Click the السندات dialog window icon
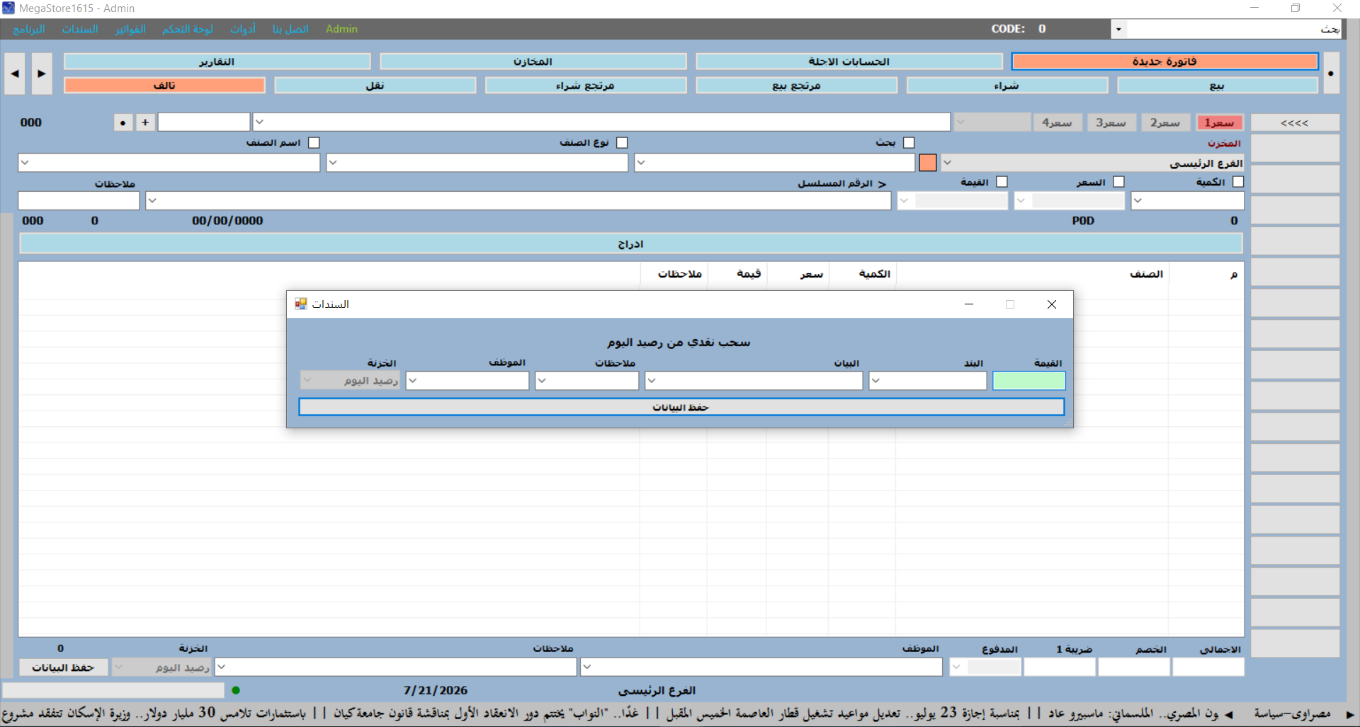Image resolution: width=1360 pixels, height=727 pixels. (301, 304)
